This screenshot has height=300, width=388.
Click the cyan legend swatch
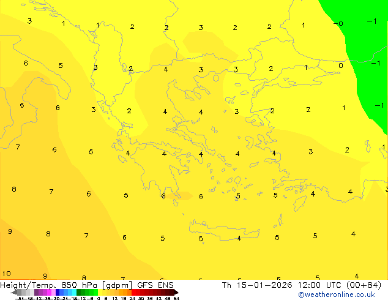tap(74, 292)
